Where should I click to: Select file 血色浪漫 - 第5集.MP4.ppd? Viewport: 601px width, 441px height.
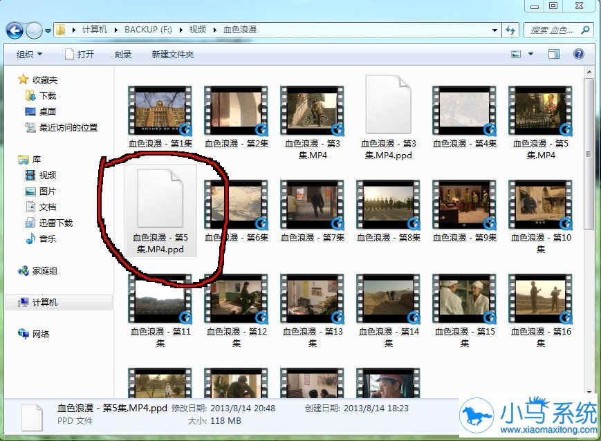160,212
